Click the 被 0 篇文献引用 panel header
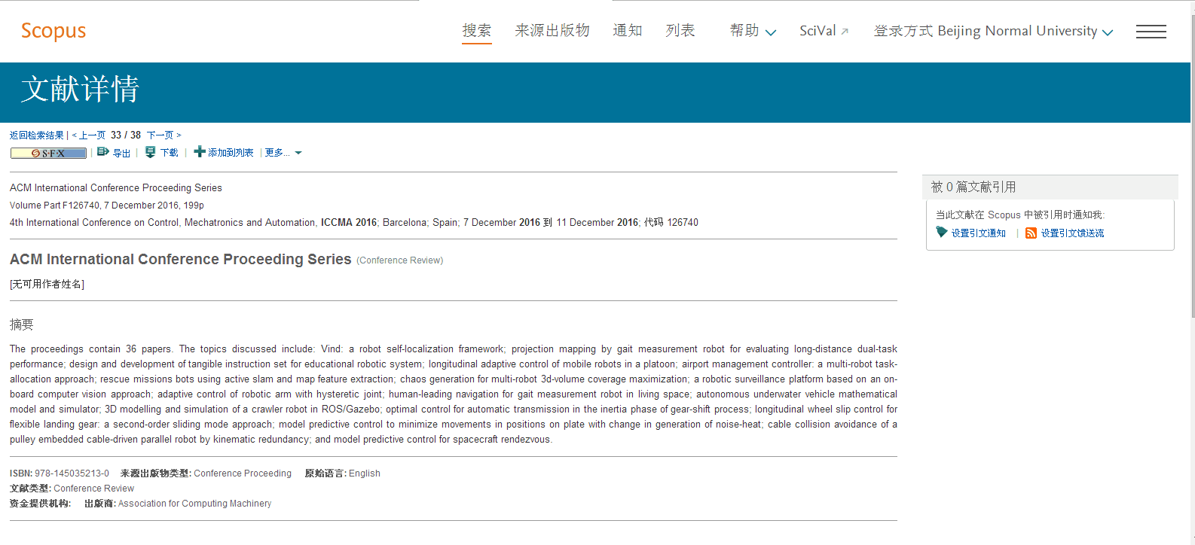 click(1050, 187)
